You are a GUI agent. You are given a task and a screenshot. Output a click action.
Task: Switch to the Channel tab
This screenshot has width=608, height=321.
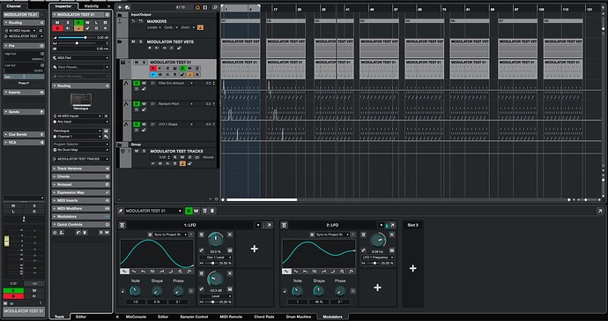point(13,6)
